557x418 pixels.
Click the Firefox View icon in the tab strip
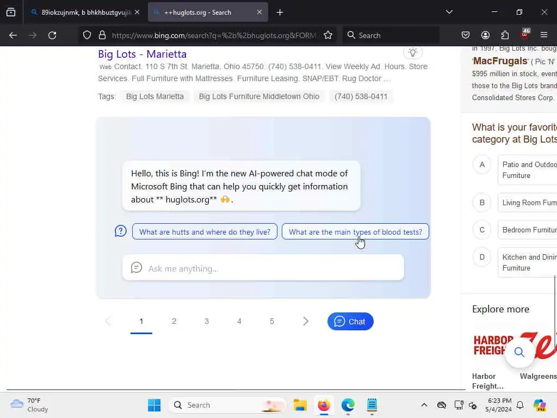(x=11, y=13)
